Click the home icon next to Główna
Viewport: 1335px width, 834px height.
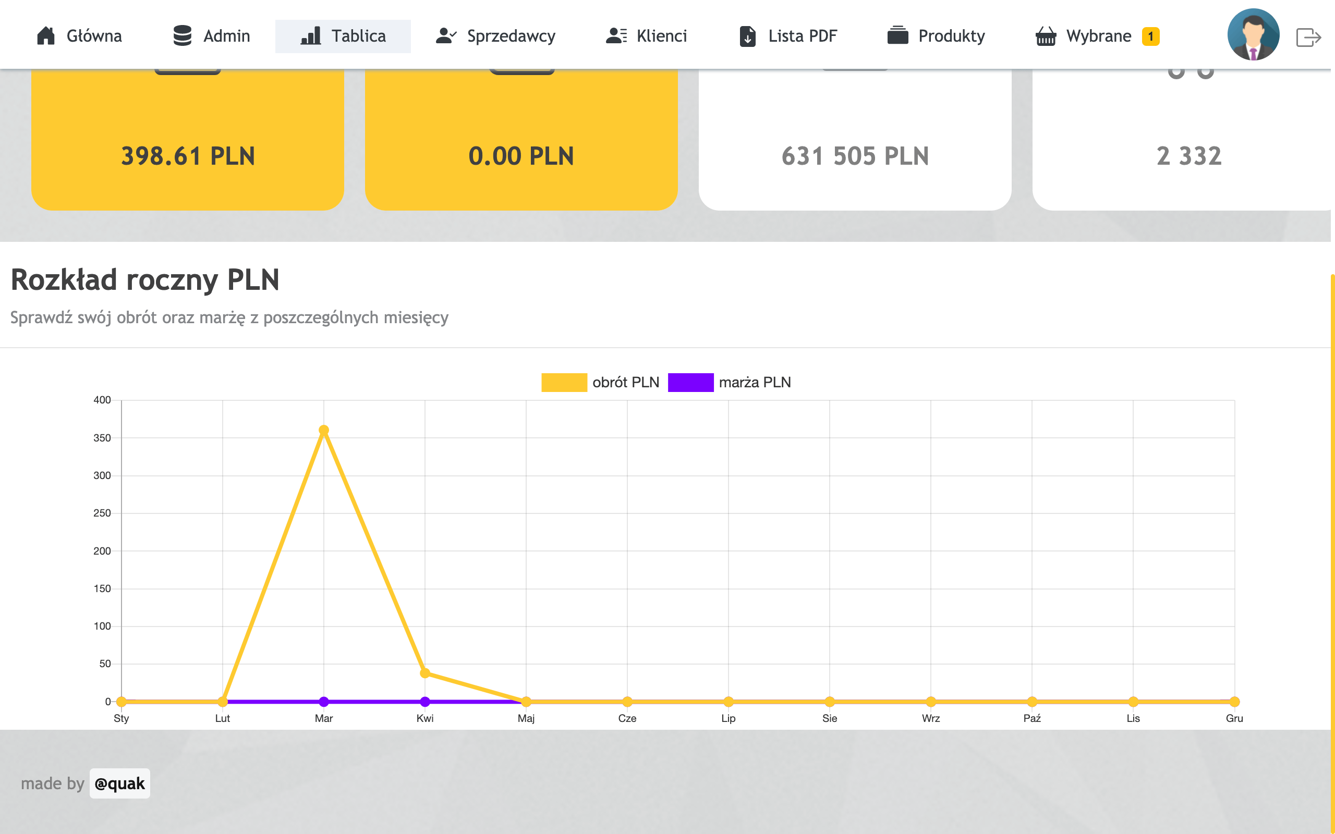click(46, 36)
